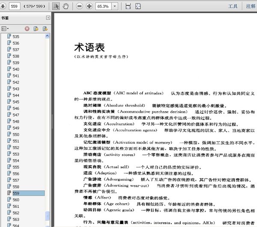Click the page number input field
The height and width of the screenshot is (227, 257).
tap(15, 6)
